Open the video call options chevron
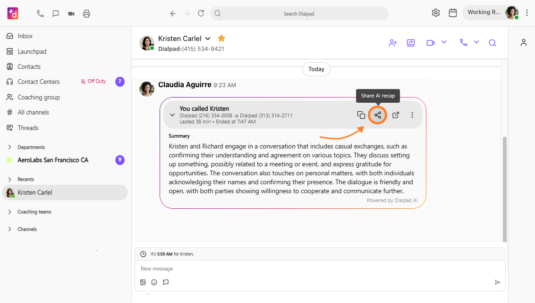The width and height of the screenshot is (535, 303). (x=444, y=42)
